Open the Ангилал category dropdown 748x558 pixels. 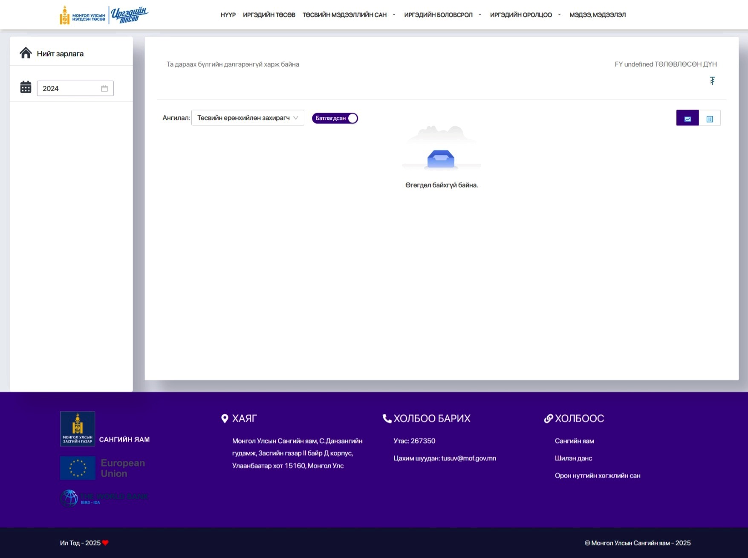[247, 118]
